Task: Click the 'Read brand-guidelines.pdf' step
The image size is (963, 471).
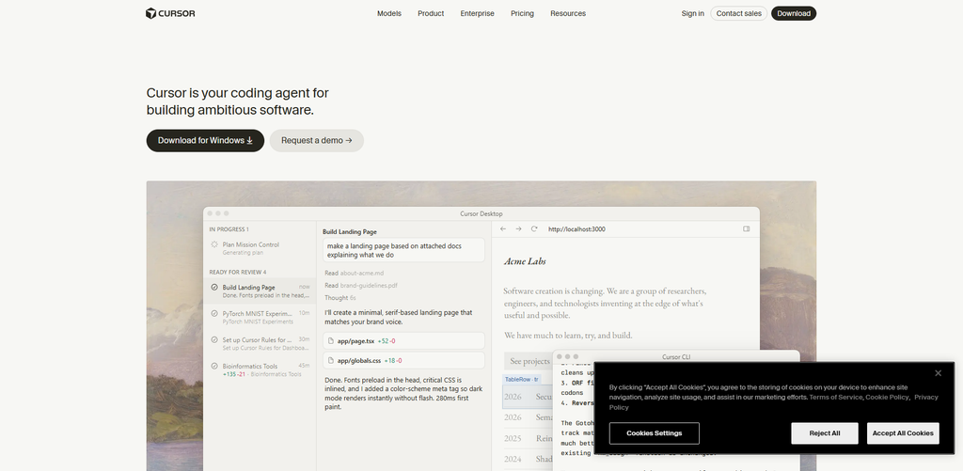Action: point(361,286)
